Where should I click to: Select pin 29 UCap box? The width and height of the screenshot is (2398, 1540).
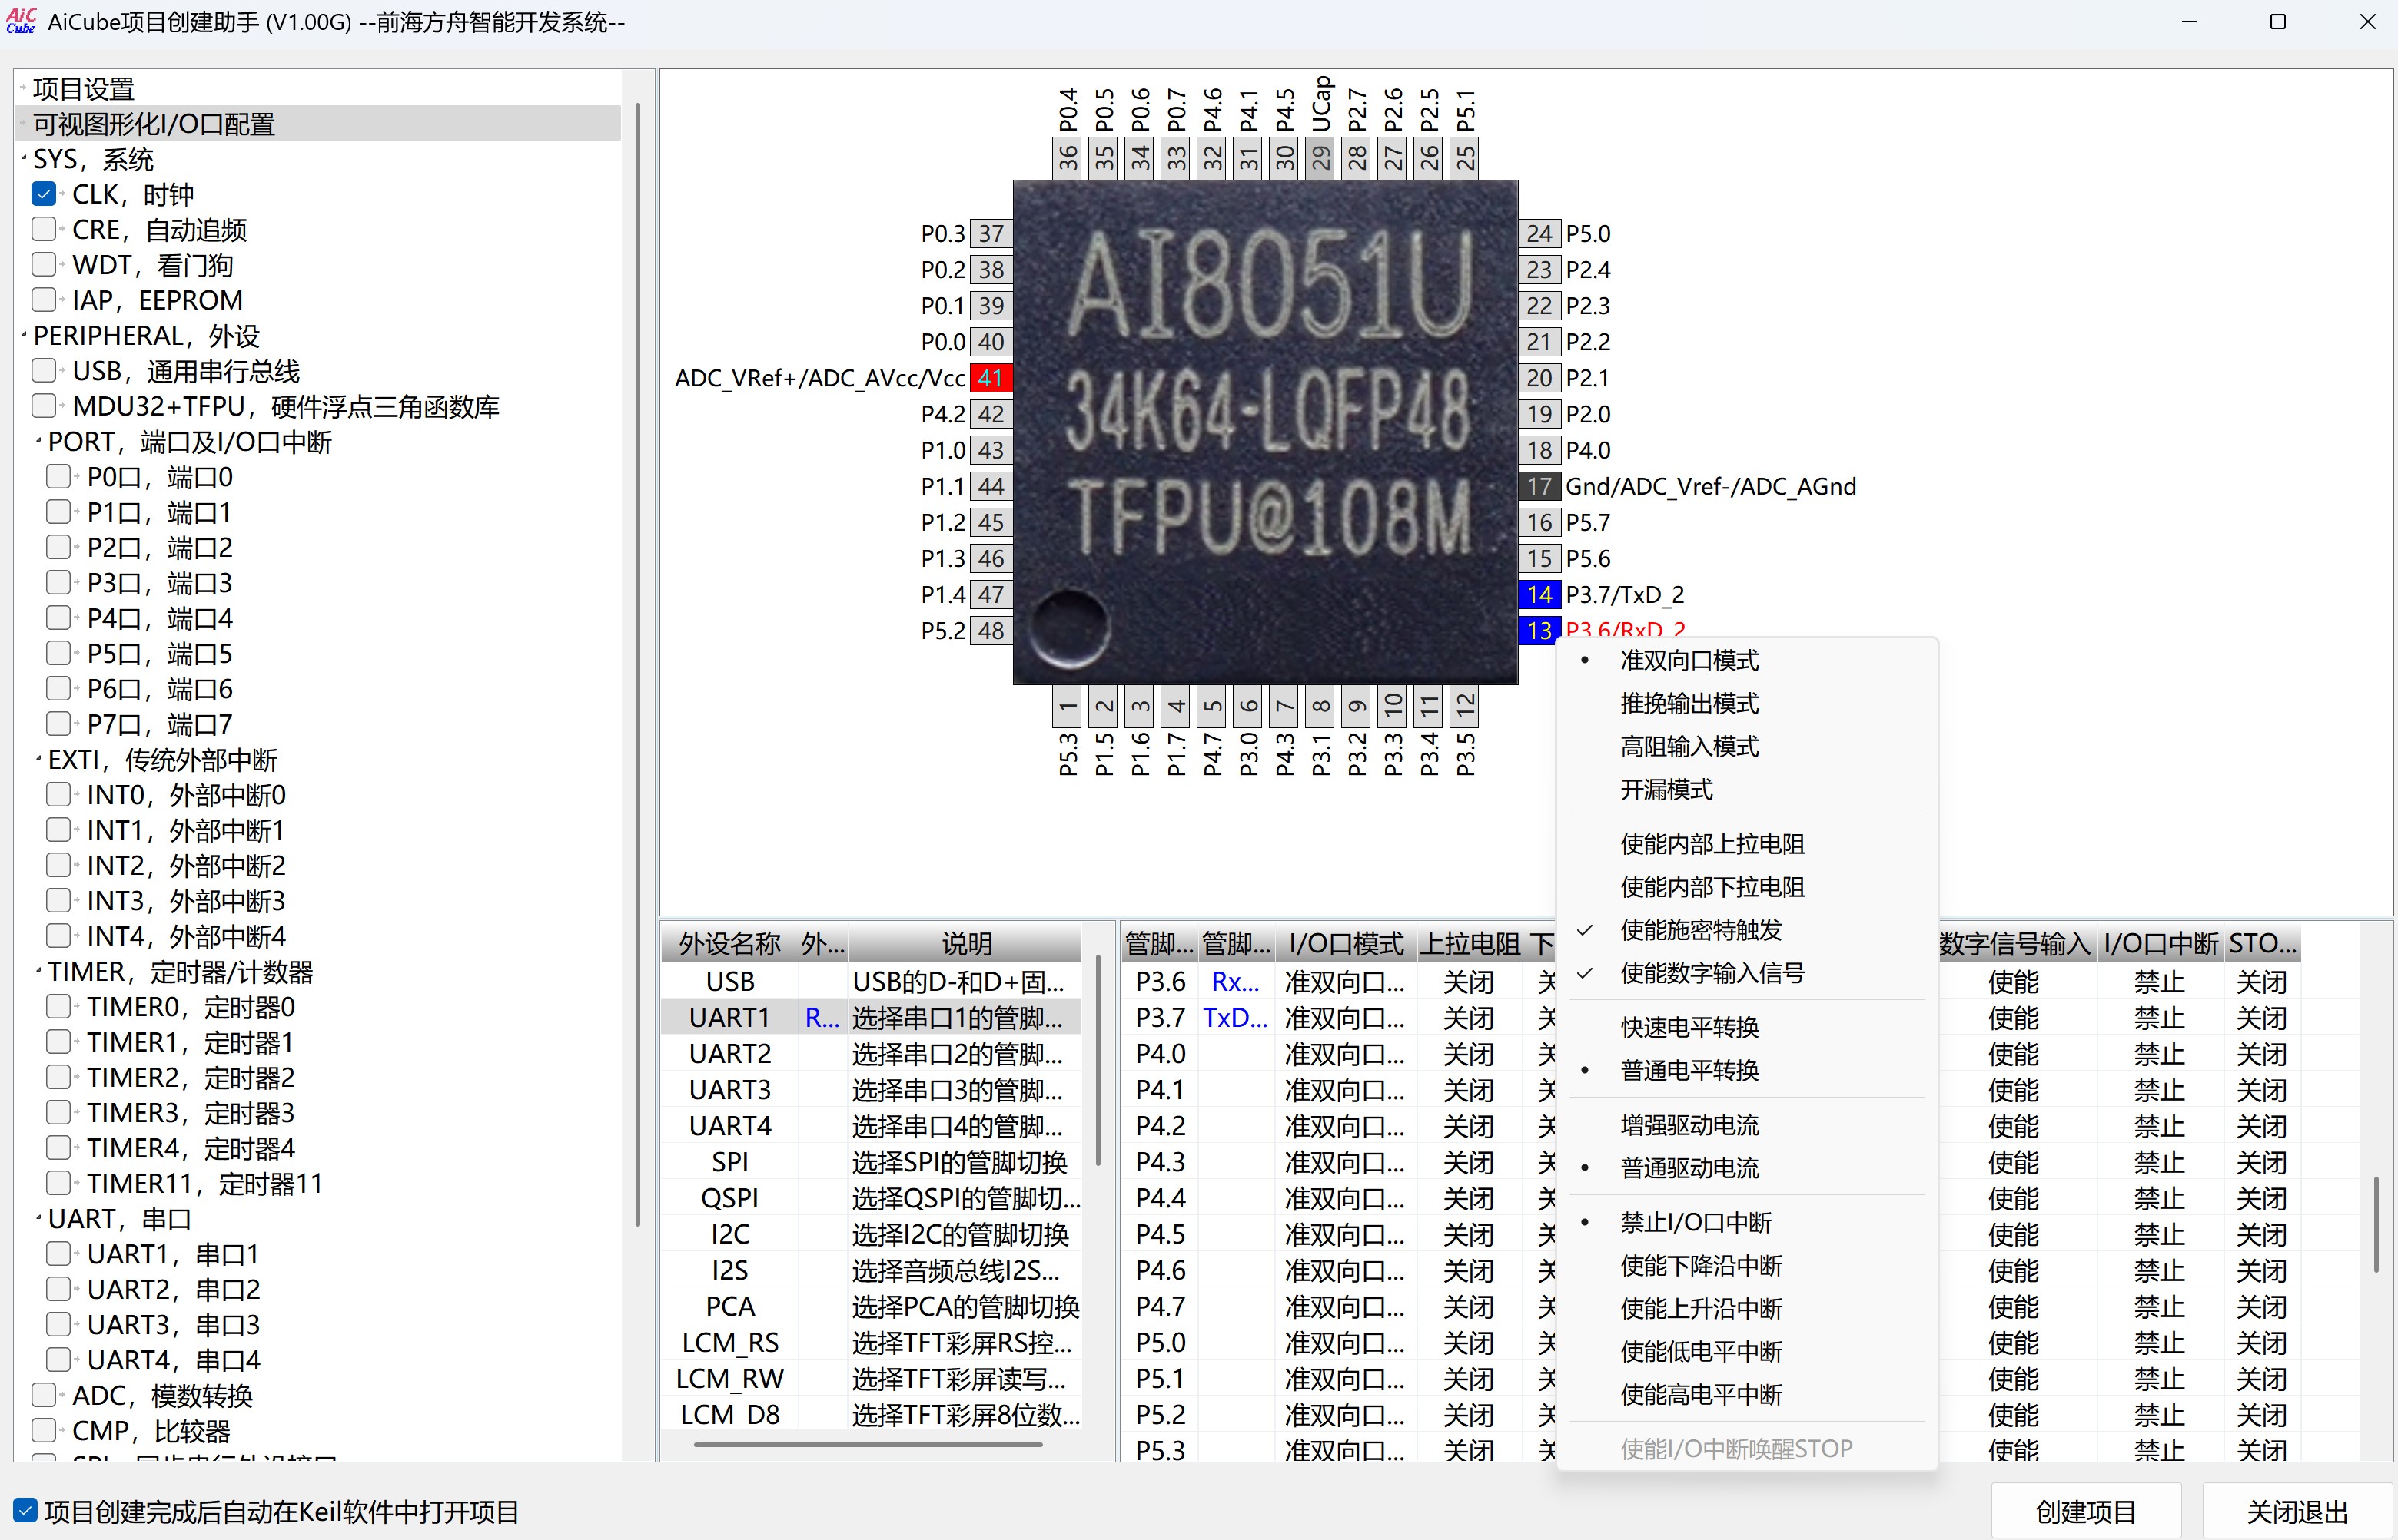click(x=1320, y=158)
